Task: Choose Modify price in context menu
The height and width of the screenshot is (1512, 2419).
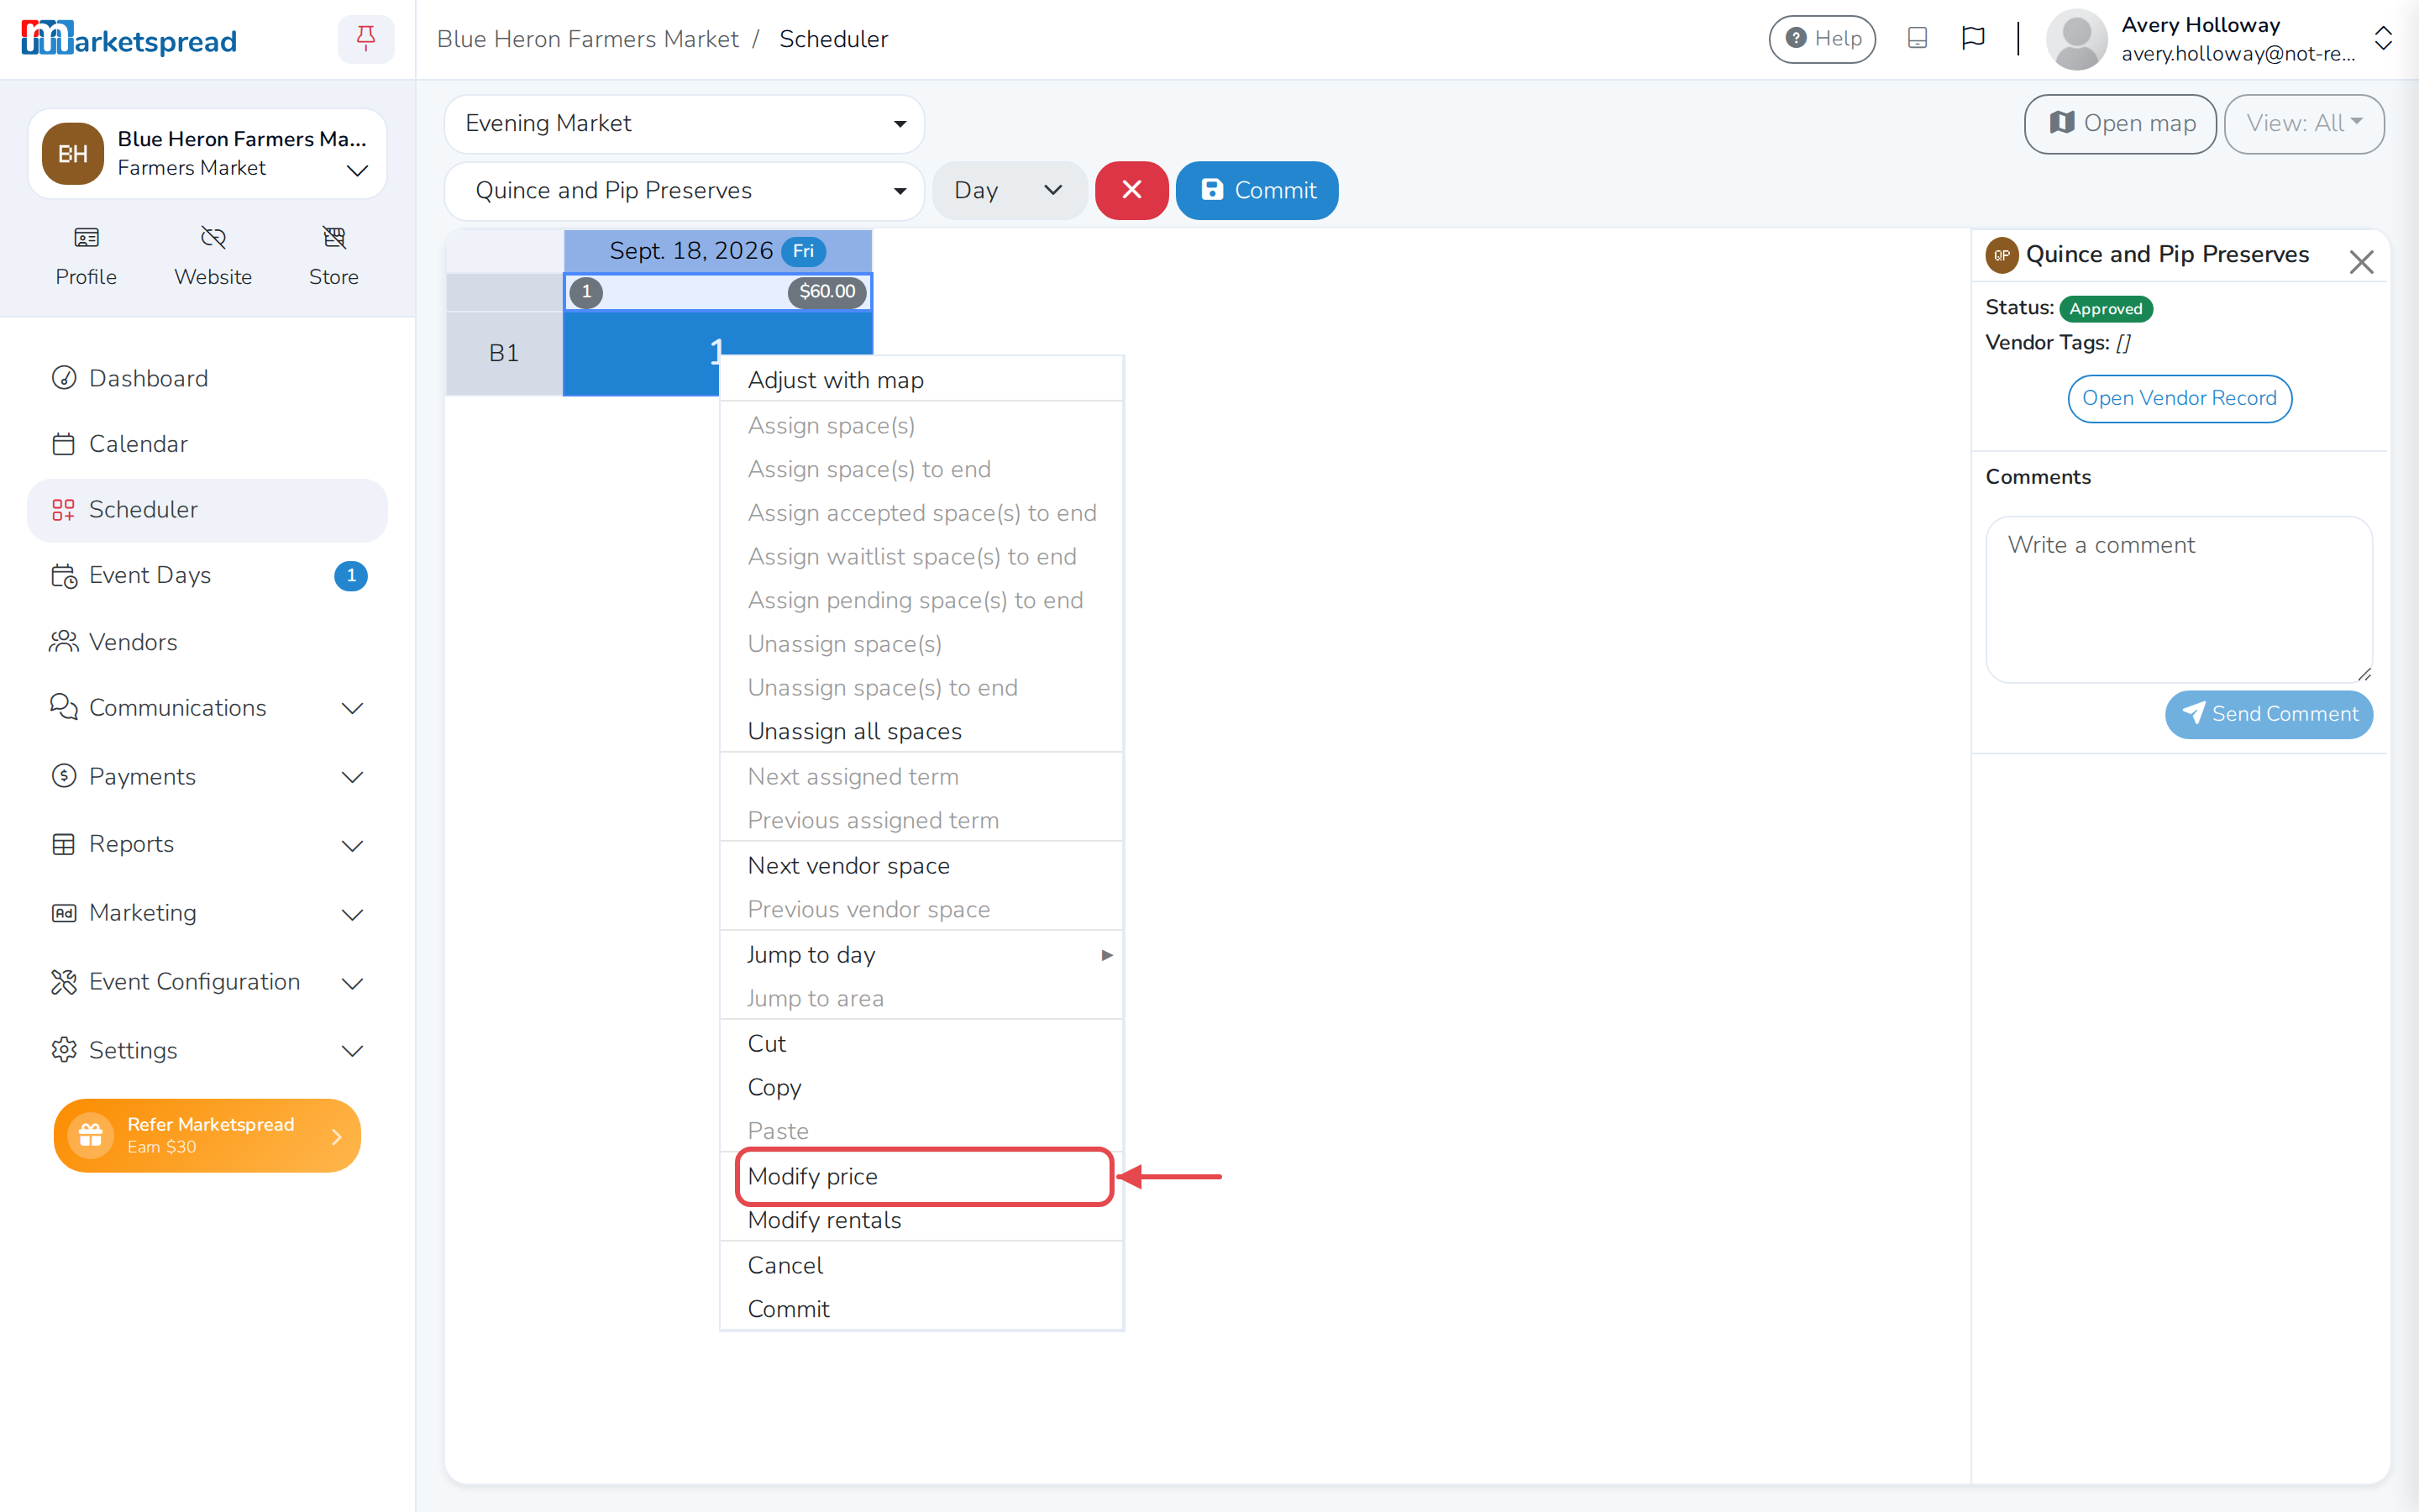Action: click(x=921, y=1176)
